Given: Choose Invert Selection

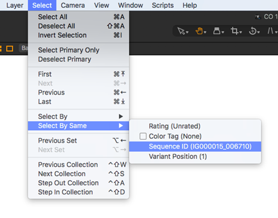Looking at the screenshot, I should coord(78,35).
